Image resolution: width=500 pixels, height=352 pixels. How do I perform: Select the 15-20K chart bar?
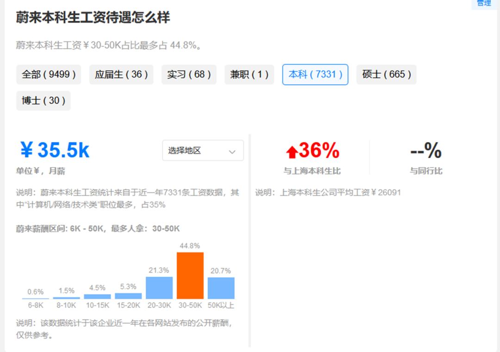click(x=128, y=296)
